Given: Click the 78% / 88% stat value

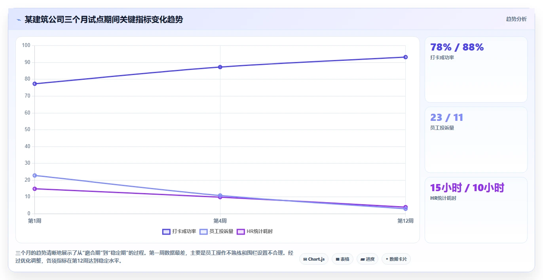Looking at the screenshot, I should [457, 47].
